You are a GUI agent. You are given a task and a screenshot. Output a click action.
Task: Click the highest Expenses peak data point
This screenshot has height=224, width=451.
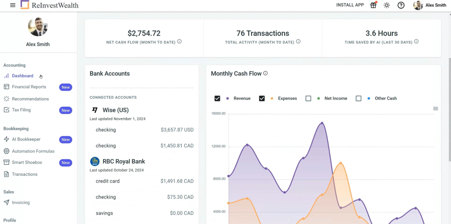click(x=341, y=163)
